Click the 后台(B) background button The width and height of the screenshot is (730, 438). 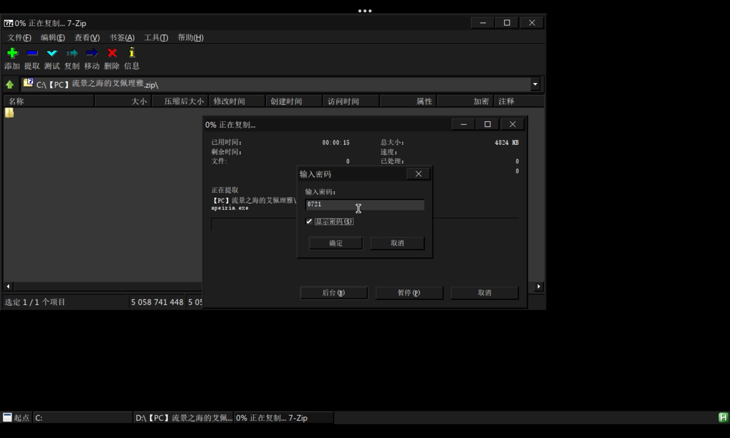click(x=334, y=293)
